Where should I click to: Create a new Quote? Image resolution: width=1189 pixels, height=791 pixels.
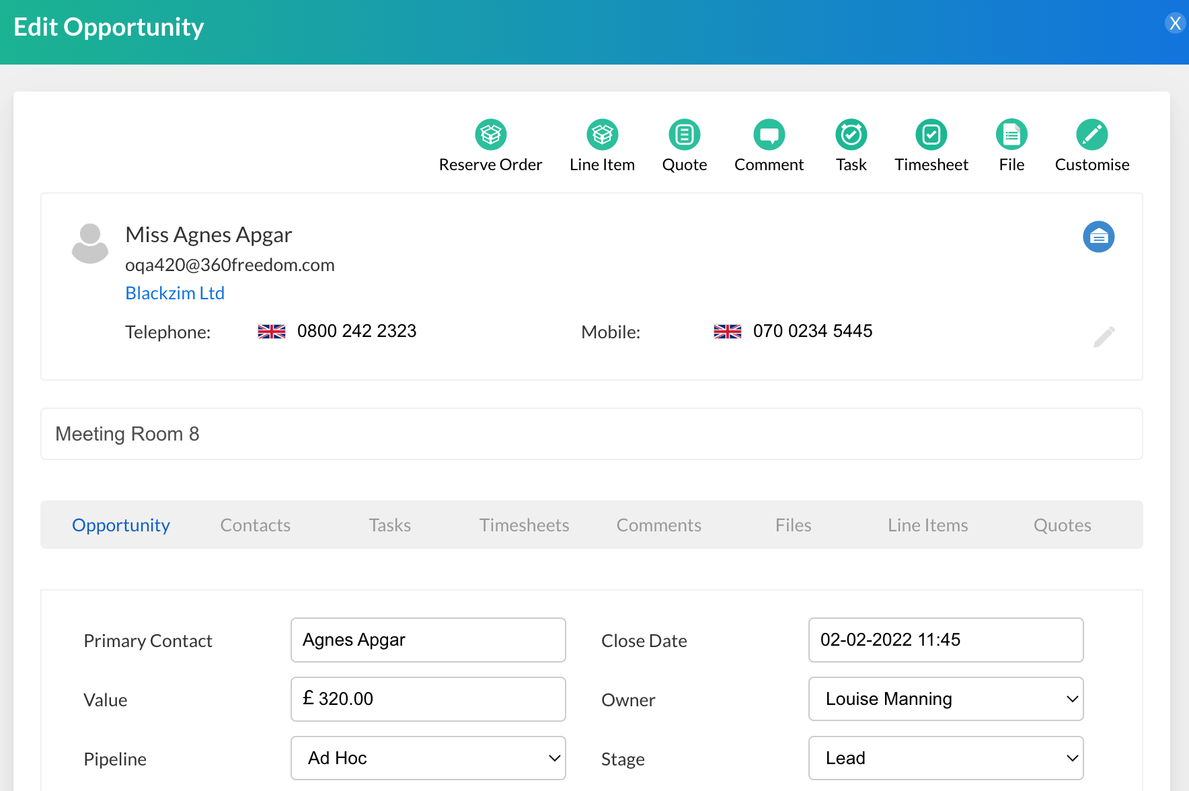click(x=684, y=135)
